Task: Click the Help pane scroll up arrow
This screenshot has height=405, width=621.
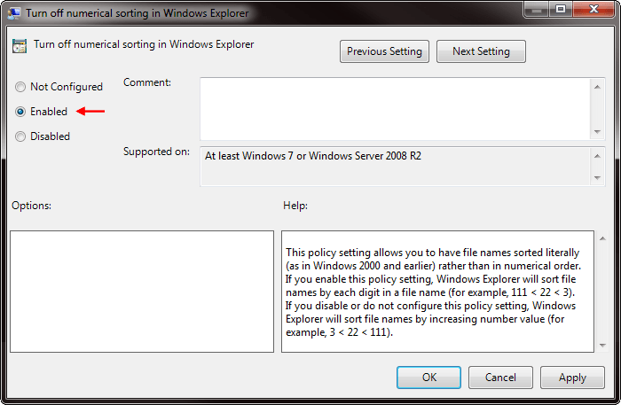Action: (602, 238)
